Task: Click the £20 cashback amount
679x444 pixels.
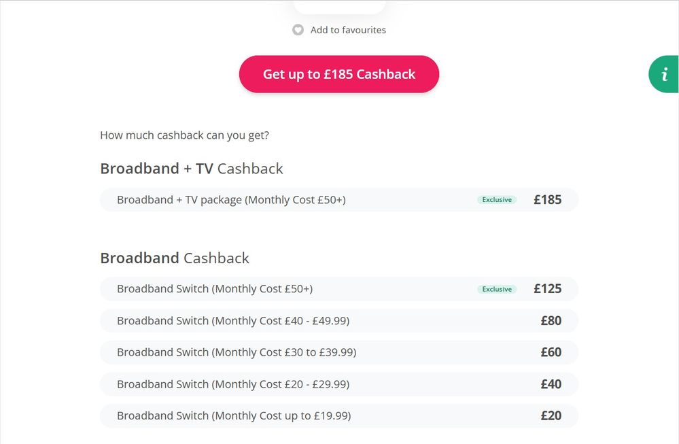Action: 552,415
